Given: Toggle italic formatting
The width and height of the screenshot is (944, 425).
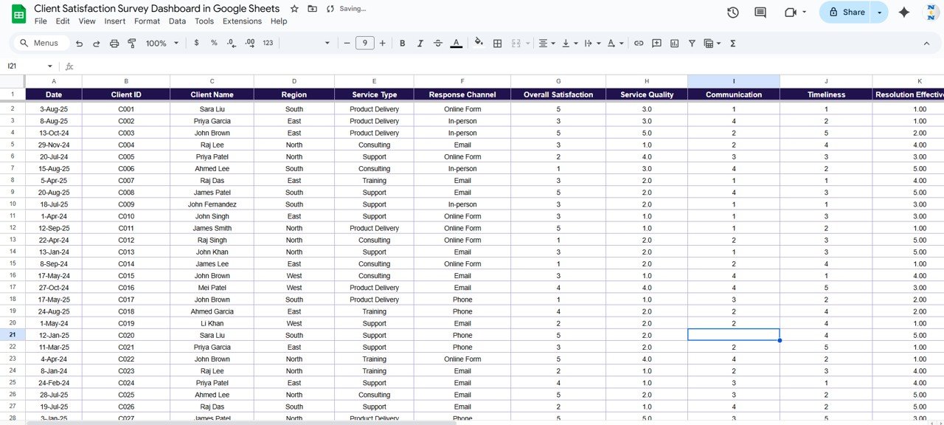Looking at the screenshot, I should pos(420,44).
